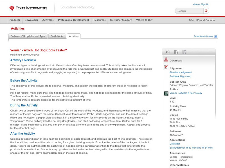Switch to Software, OS Updates and Apps tab
Viewport: 225px width, 168px height.
28,36
